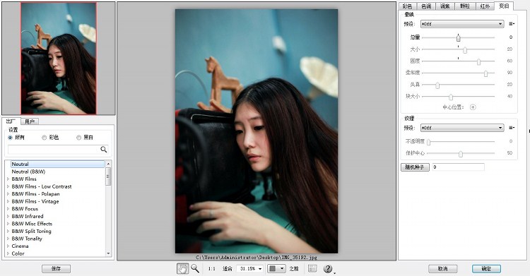Screen dimensions: 530x276
Task: Select the Hand pan tool
Action: 183,268
